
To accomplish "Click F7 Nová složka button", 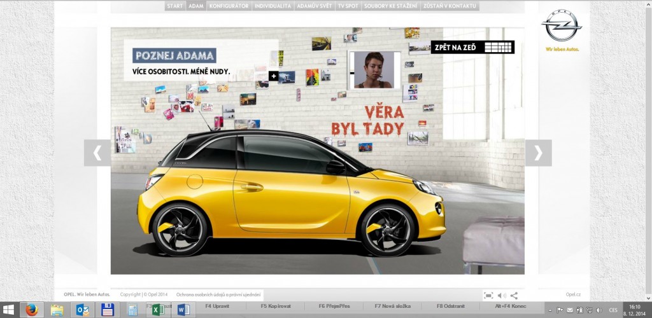I will (x=392, y=307).
